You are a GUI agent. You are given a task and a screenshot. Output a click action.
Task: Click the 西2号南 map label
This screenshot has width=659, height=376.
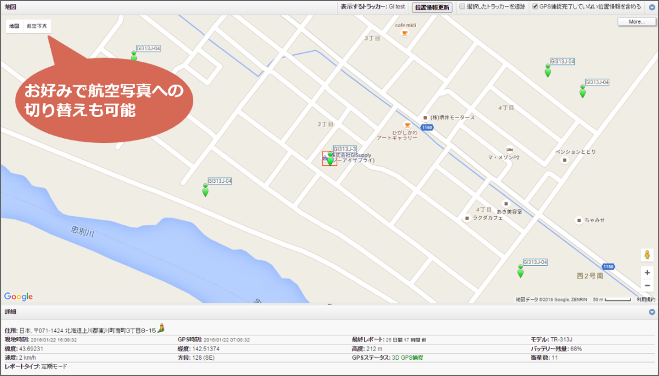tap(590, 276)
